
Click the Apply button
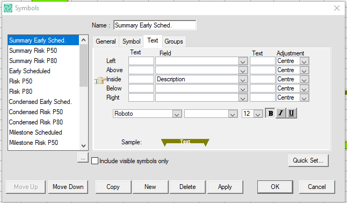coord(225,187)
